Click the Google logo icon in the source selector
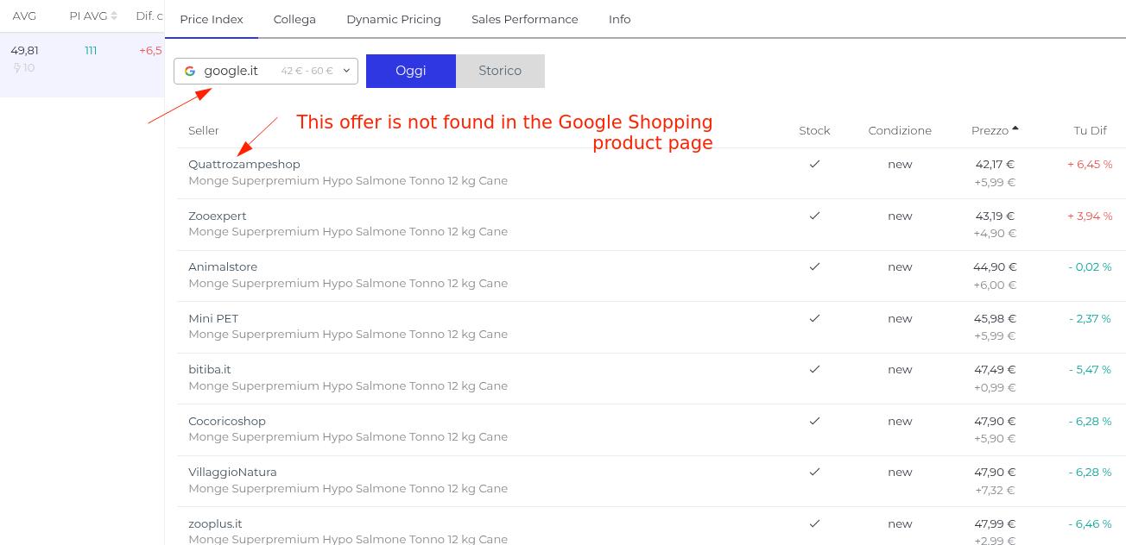The width and height of the screenshot is (1126, 545). pos(190,72)
